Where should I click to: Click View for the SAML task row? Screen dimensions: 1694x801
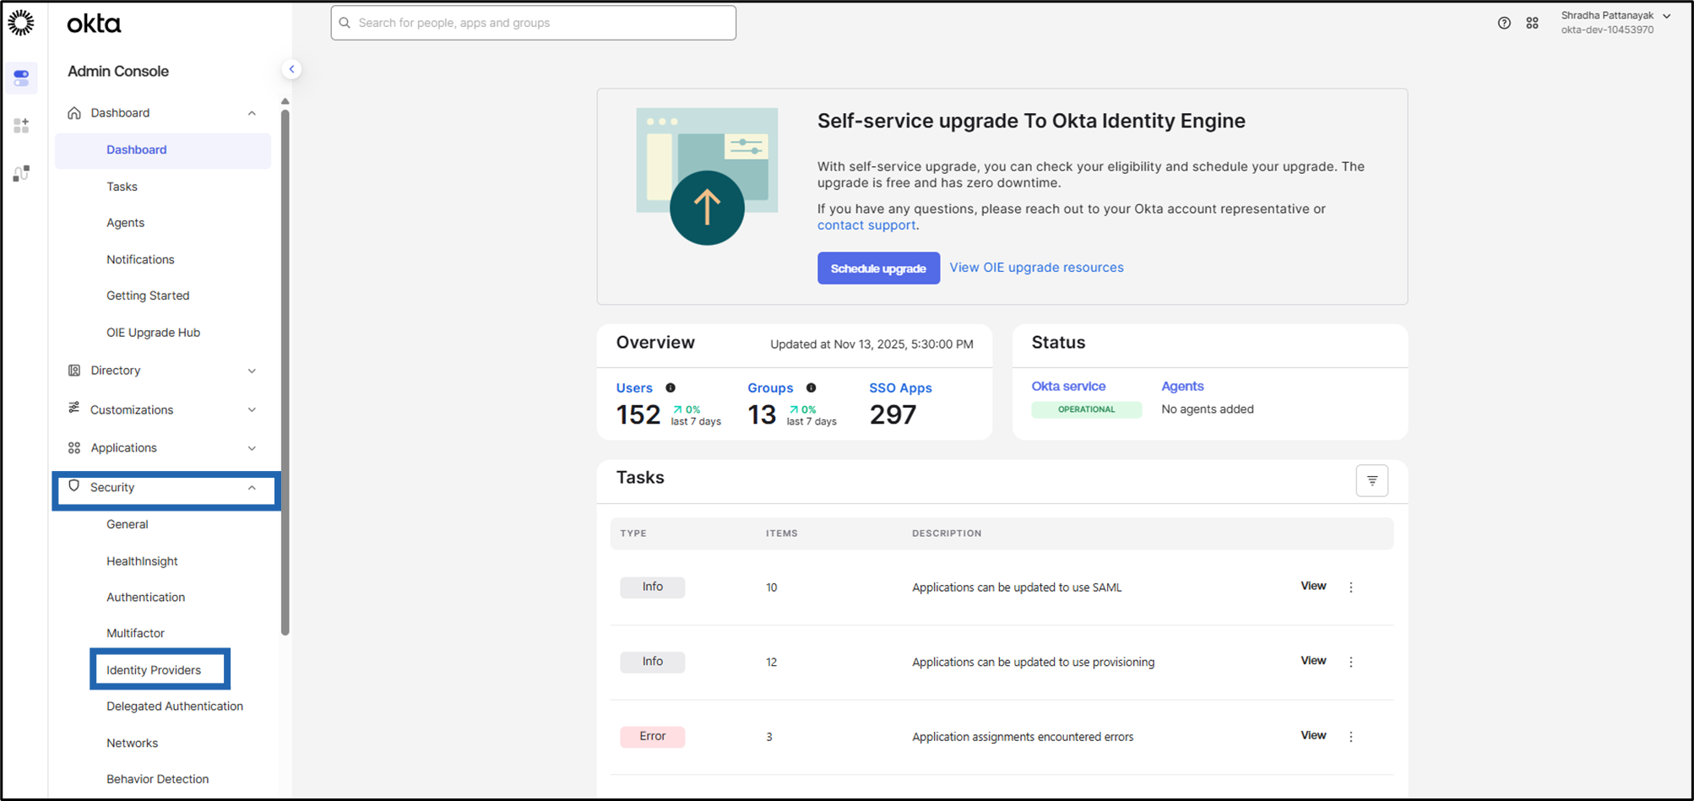(x=1313, y=586)
